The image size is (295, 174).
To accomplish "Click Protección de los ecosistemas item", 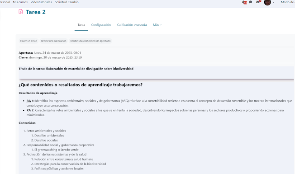I will 56,155.
